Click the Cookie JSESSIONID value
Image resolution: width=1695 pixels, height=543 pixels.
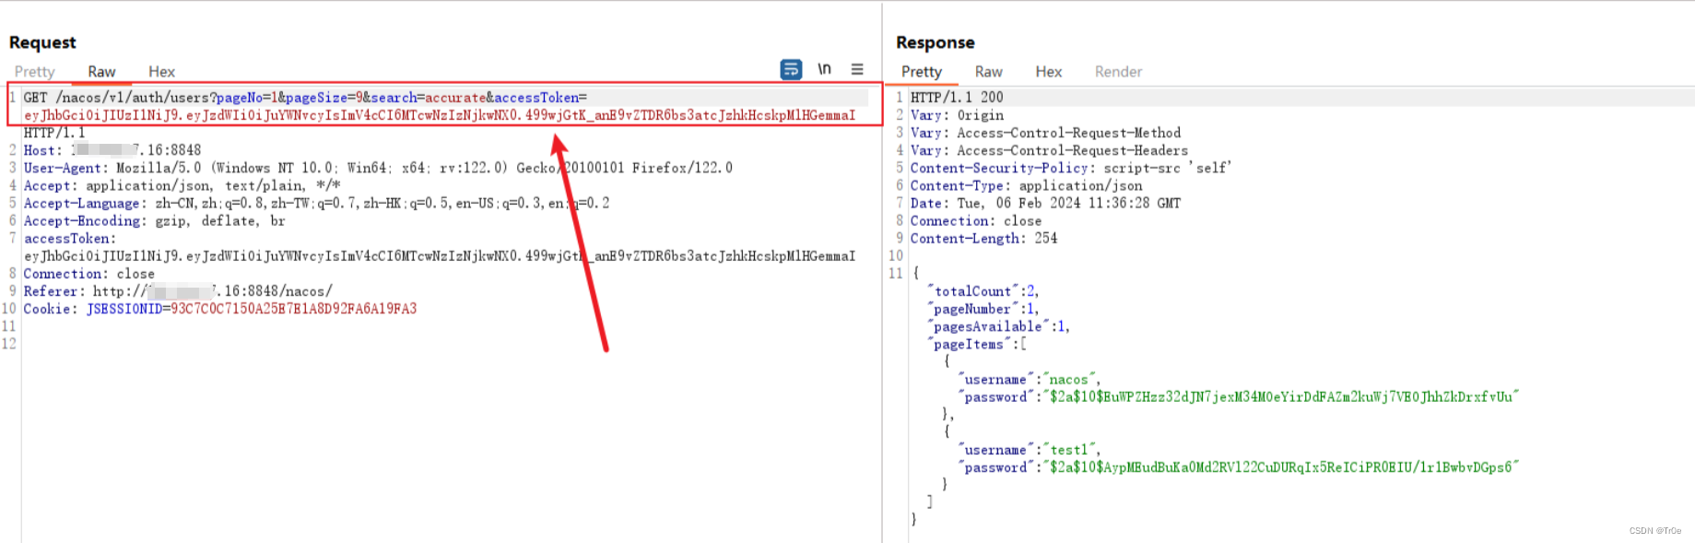(294, 309)
